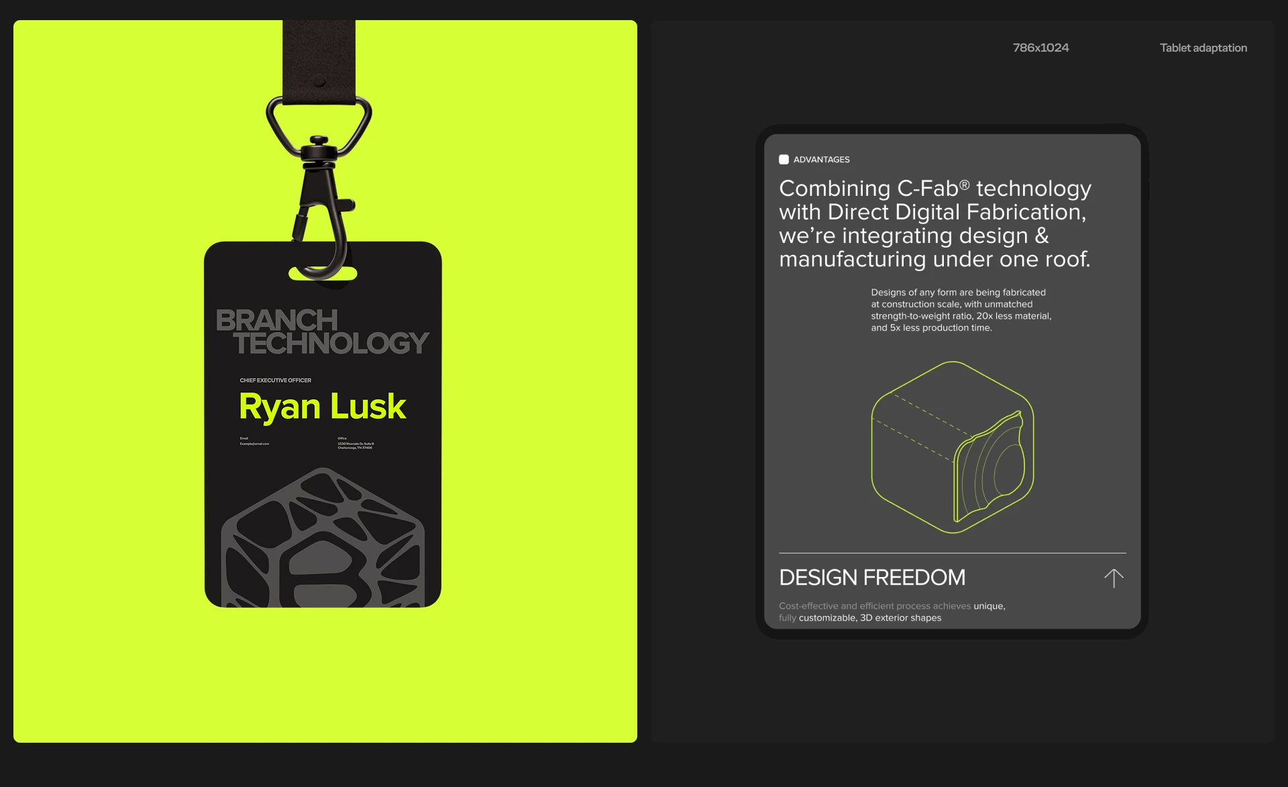Click the yellow slot hole in badge
Screen dimensions: 1288x787
(x=323, y=274)
